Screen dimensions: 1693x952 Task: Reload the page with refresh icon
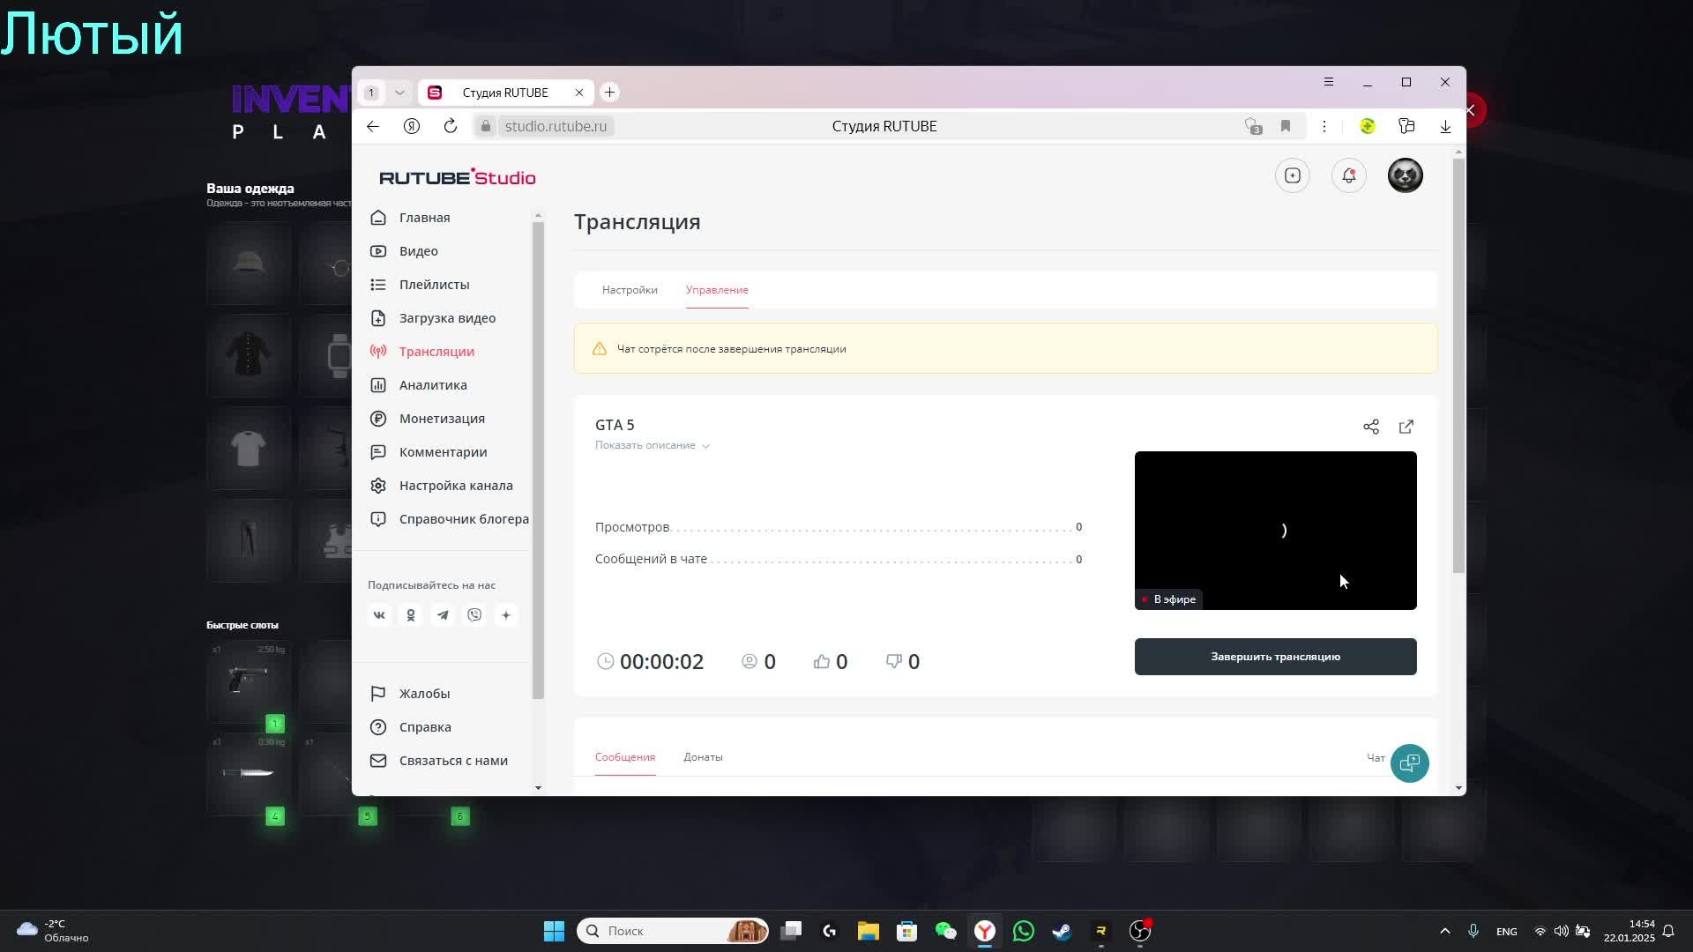click(x=451, y=126)
